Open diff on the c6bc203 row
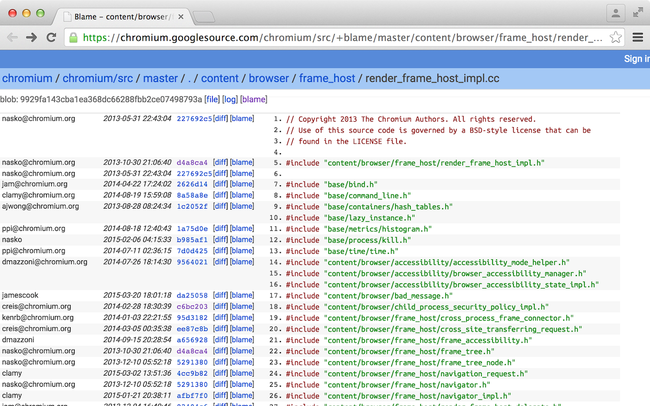 coord(220,307)
